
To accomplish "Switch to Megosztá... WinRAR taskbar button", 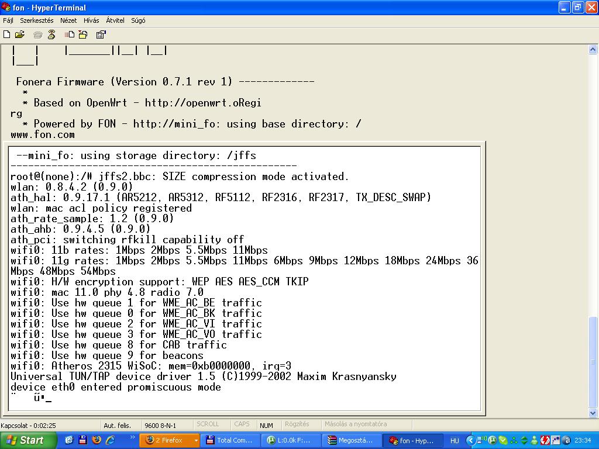I will coord(352,440).
